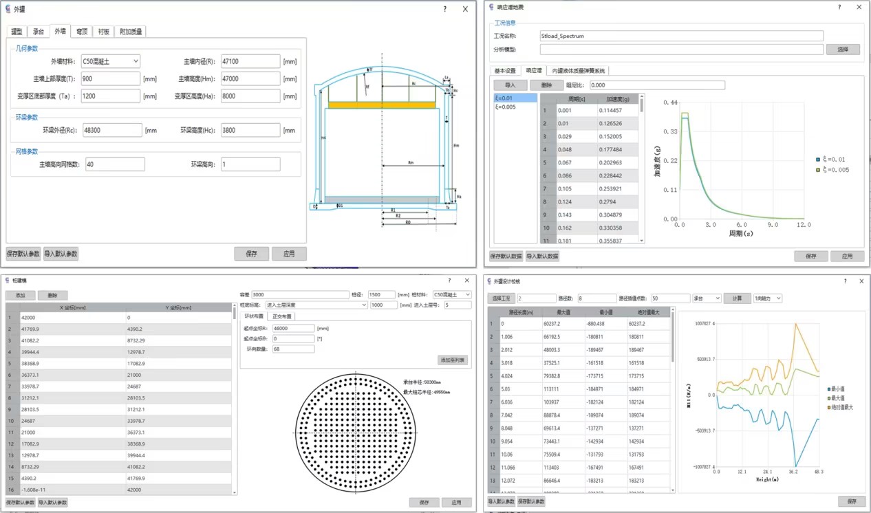Click the help question mark in 桩建模 dialog
Viewport: 871px width, 513px height.
pos(449,281)
